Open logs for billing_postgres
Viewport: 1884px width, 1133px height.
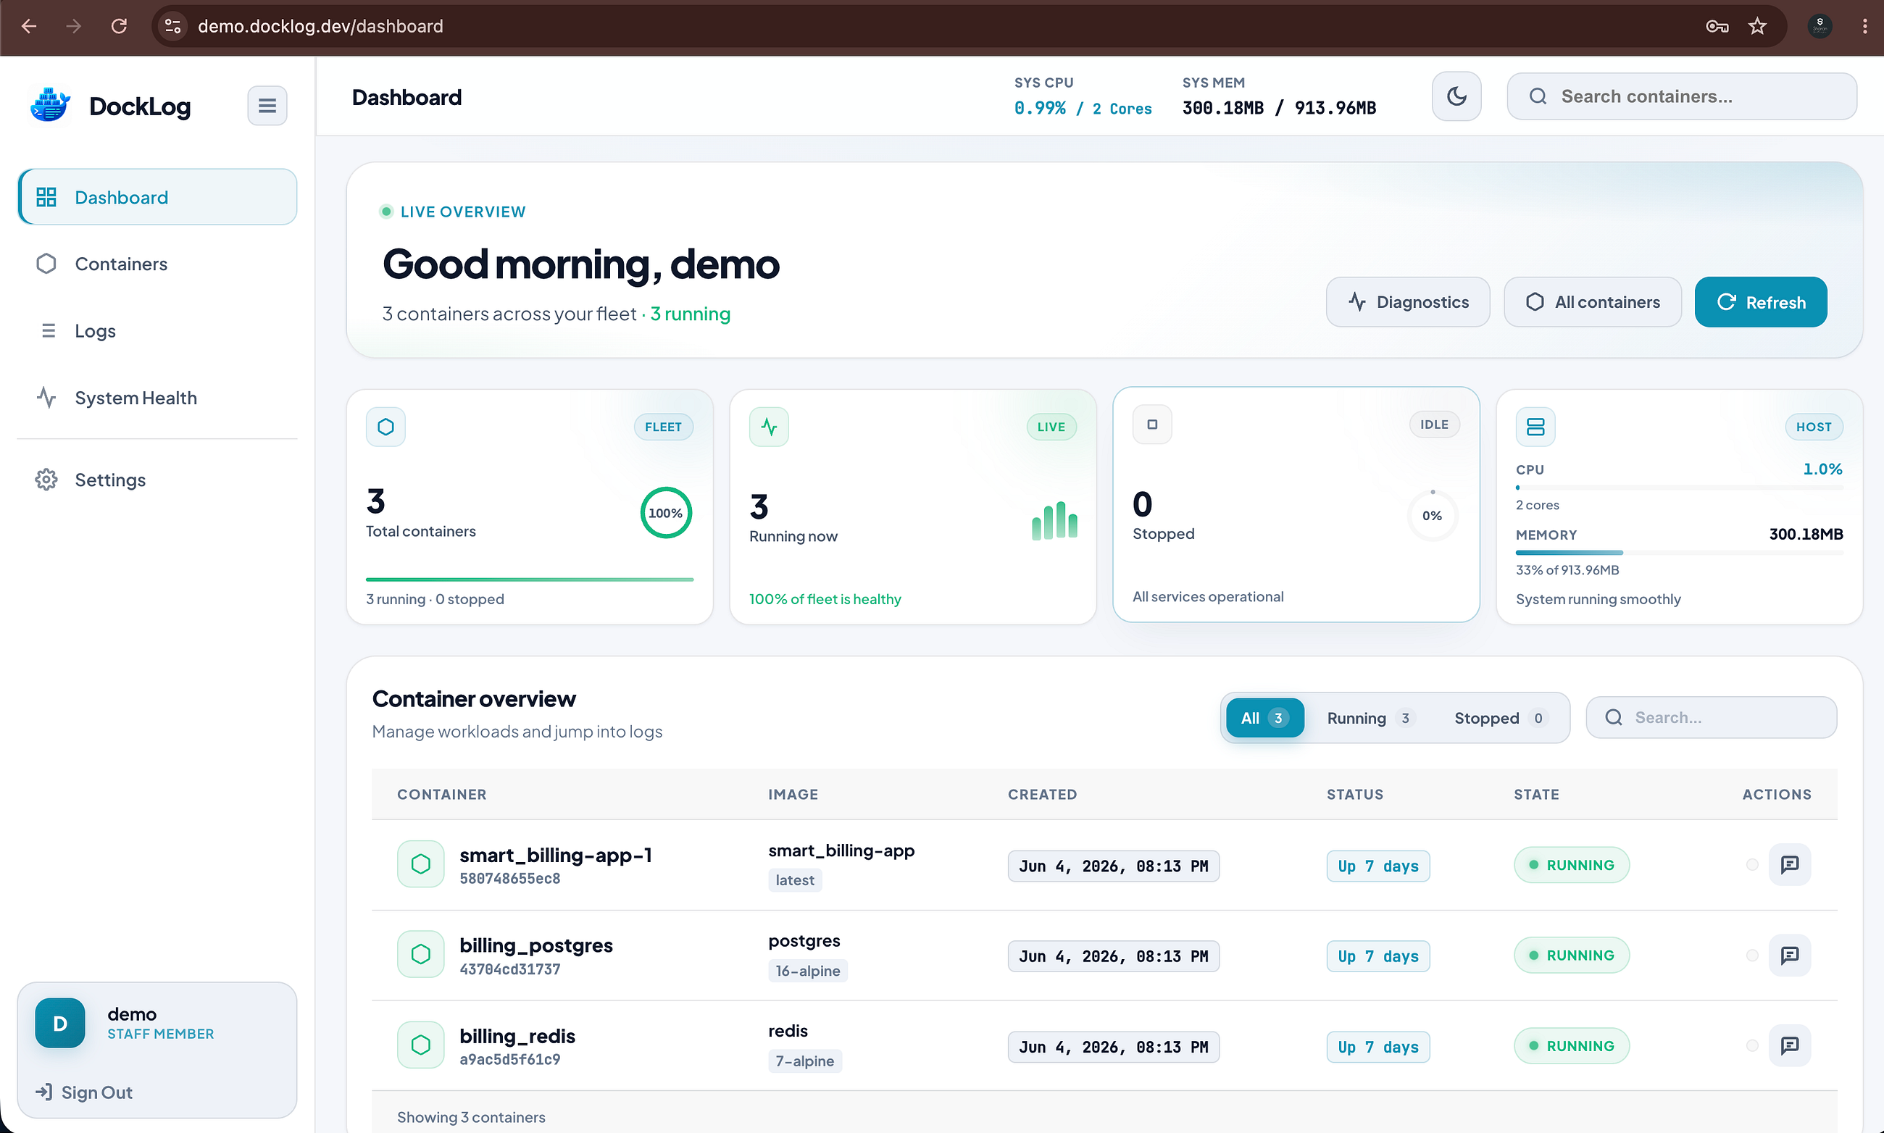pyautogui.click(x=1789, y=955)
